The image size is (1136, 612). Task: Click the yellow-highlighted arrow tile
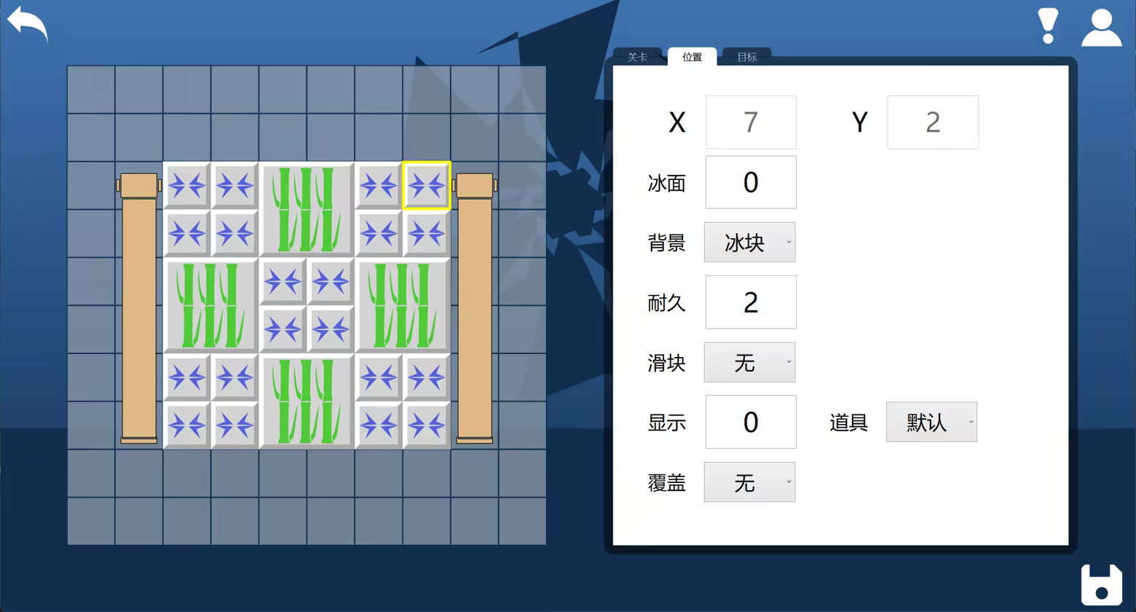[x=427, y=186]
